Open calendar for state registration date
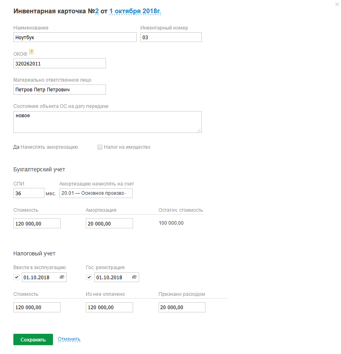 (x=135, y=277)
